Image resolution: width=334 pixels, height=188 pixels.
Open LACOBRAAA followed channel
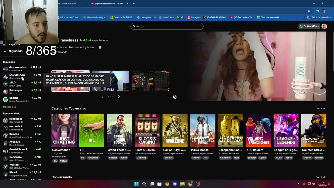22,76
